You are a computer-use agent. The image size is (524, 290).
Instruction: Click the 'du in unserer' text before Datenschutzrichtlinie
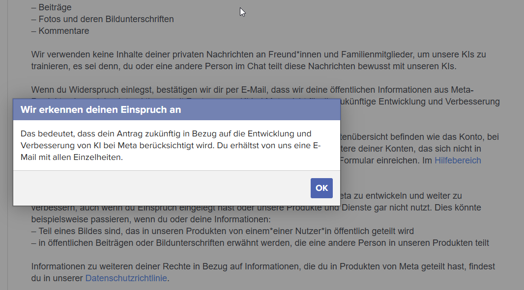pyautogui.click(x=57, y=278)
